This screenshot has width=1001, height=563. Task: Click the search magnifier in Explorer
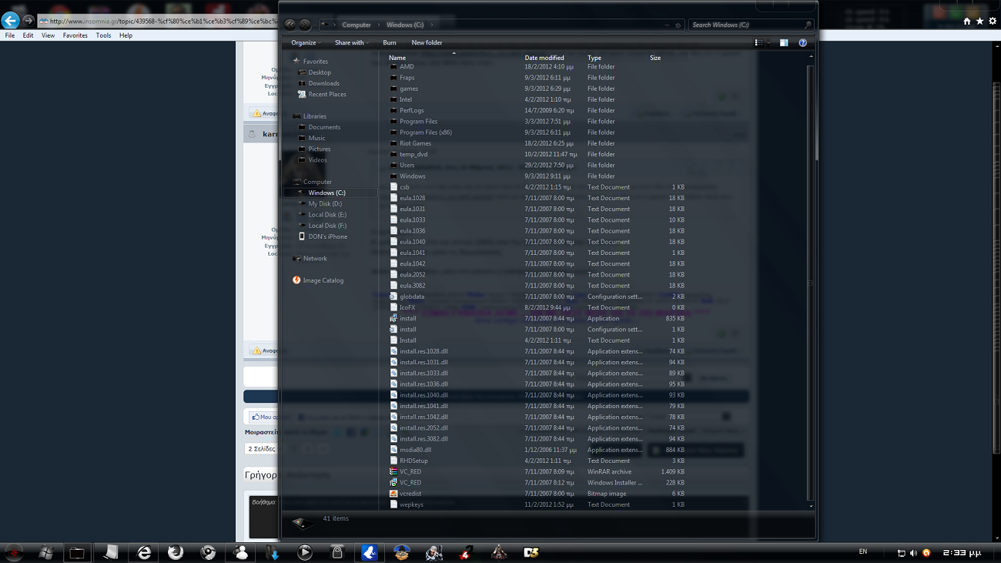click(807, 25)
